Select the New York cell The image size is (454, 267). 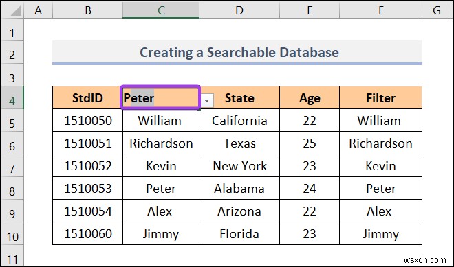[x=239, y=165]
